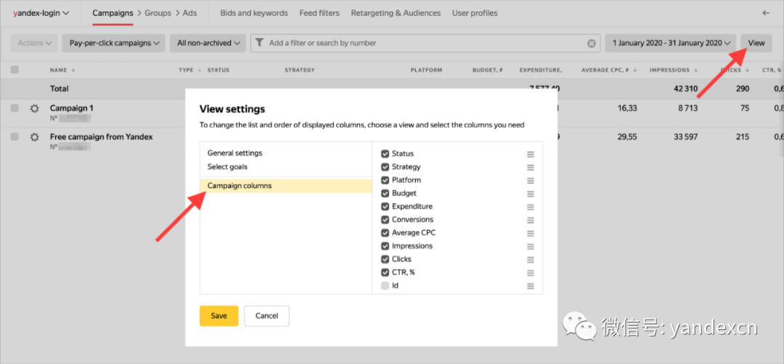The height and width of the screenshot is (364, 784).
Task: Cancel the View settings dialog
Action: click(266, 316)
